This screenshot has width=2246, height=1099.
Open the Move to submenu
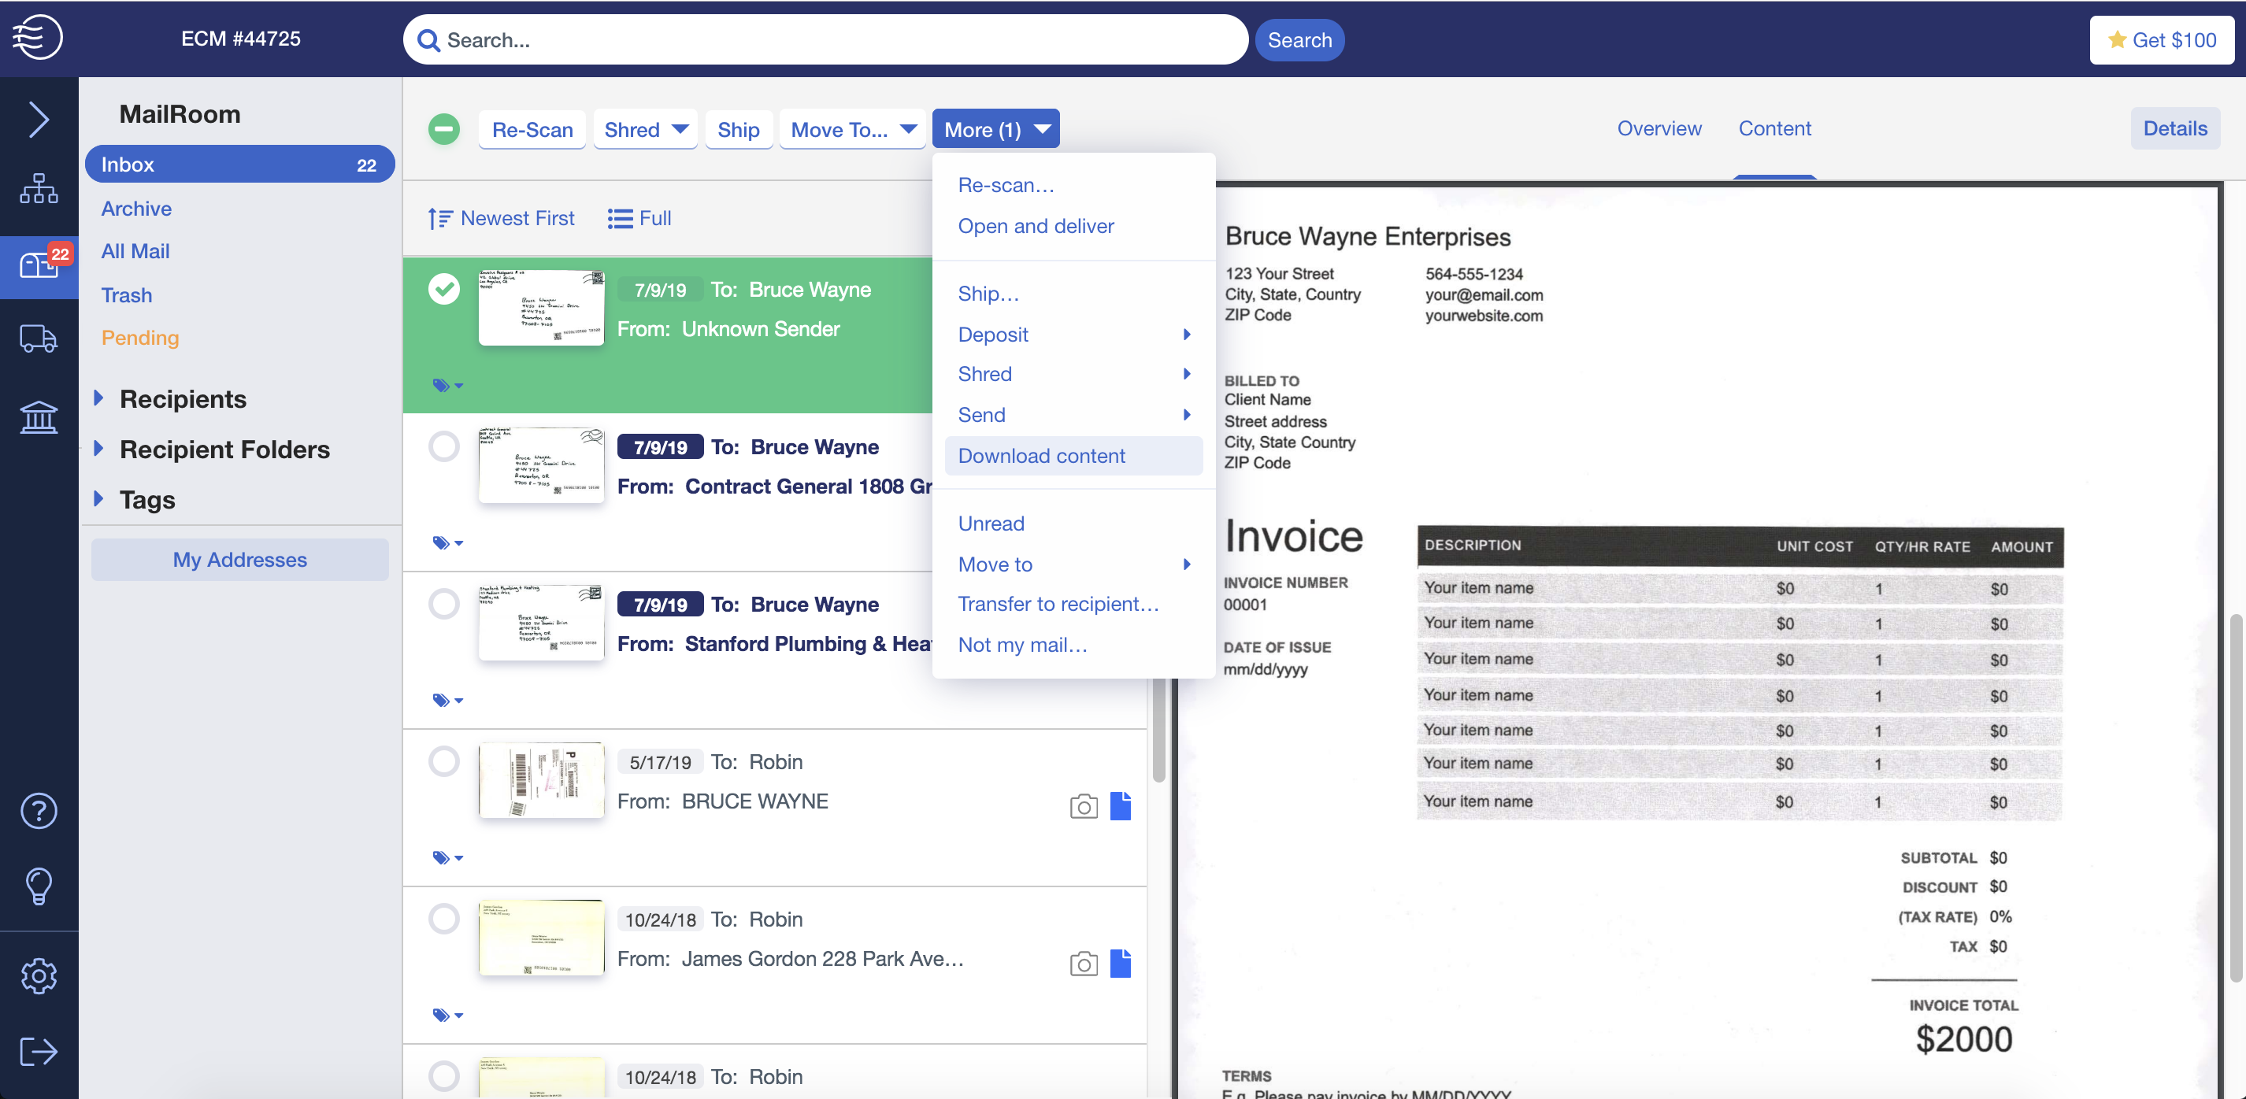(1074, 564)
